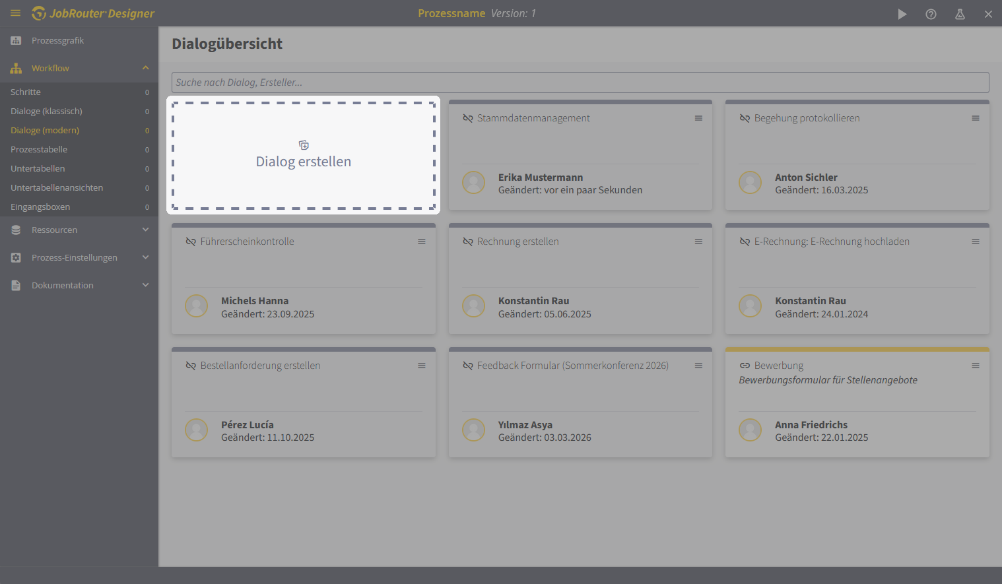Viewport: 1002px width, 584px height.
Task: Click the play icon in the header bar
Action: [902, 14]
